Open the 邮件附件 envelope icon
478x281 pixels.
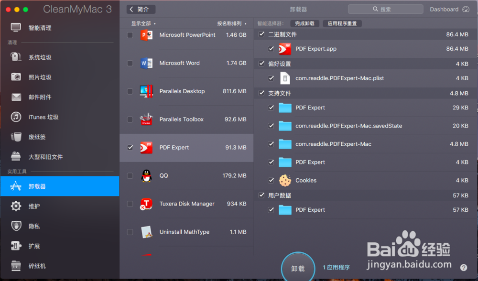click(16, 97)
